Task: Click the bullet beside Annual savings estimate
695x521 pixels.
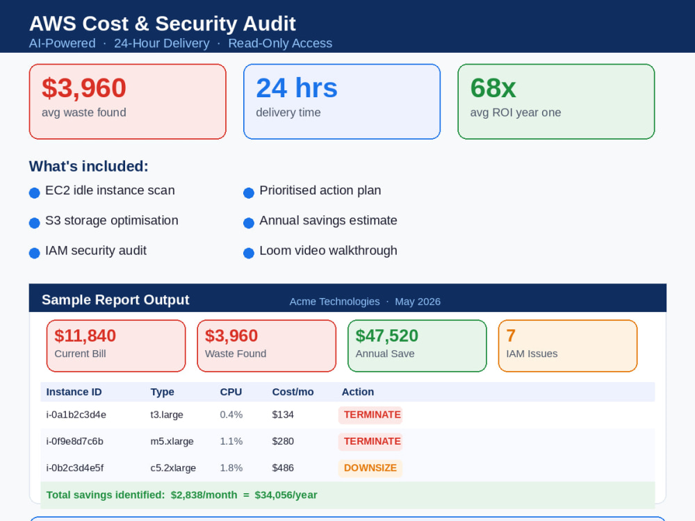Action: pyautogui.click(x=249, y=223)
